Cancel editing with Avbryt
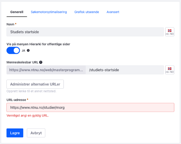This screenshot has height=144, width=181. 36,133
